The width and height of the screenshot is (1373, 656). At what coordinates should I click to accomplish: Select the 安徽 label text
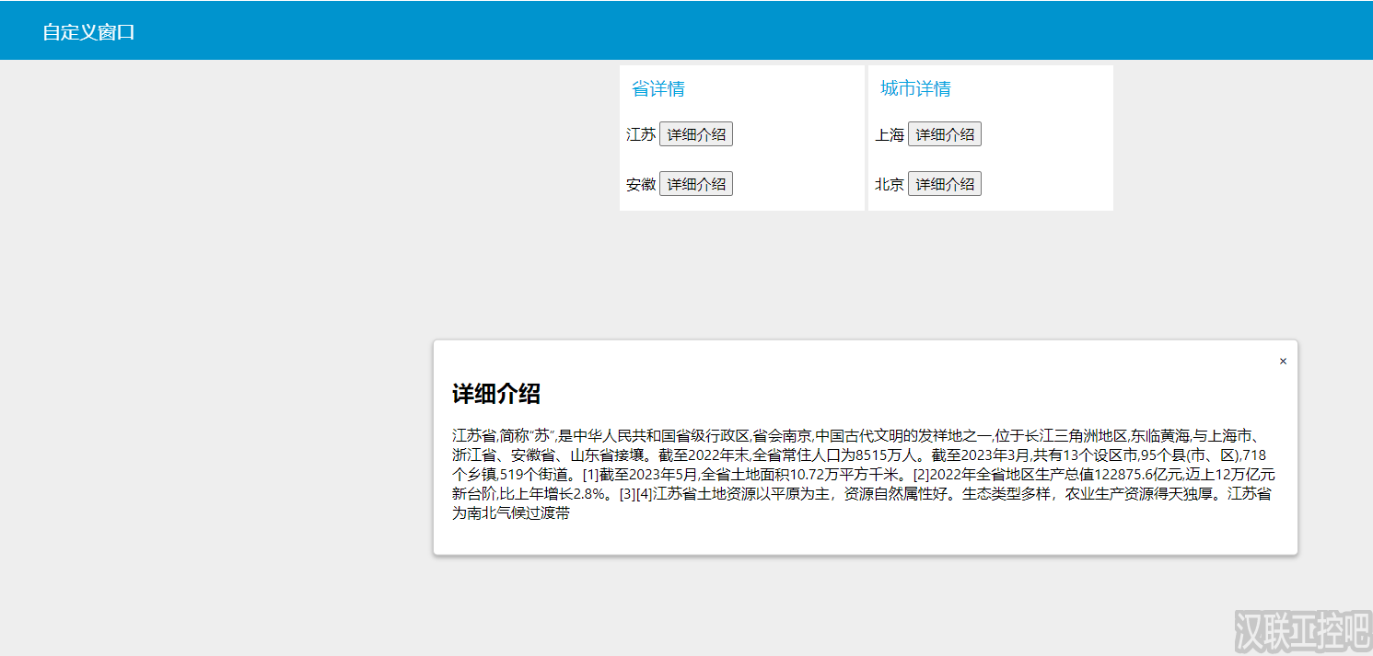641,183
